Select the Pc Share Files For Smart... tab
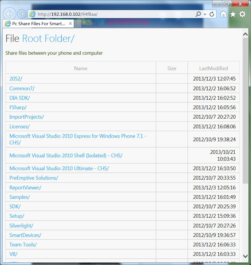Viewport: 251px width, 265px height. (38, 24)
